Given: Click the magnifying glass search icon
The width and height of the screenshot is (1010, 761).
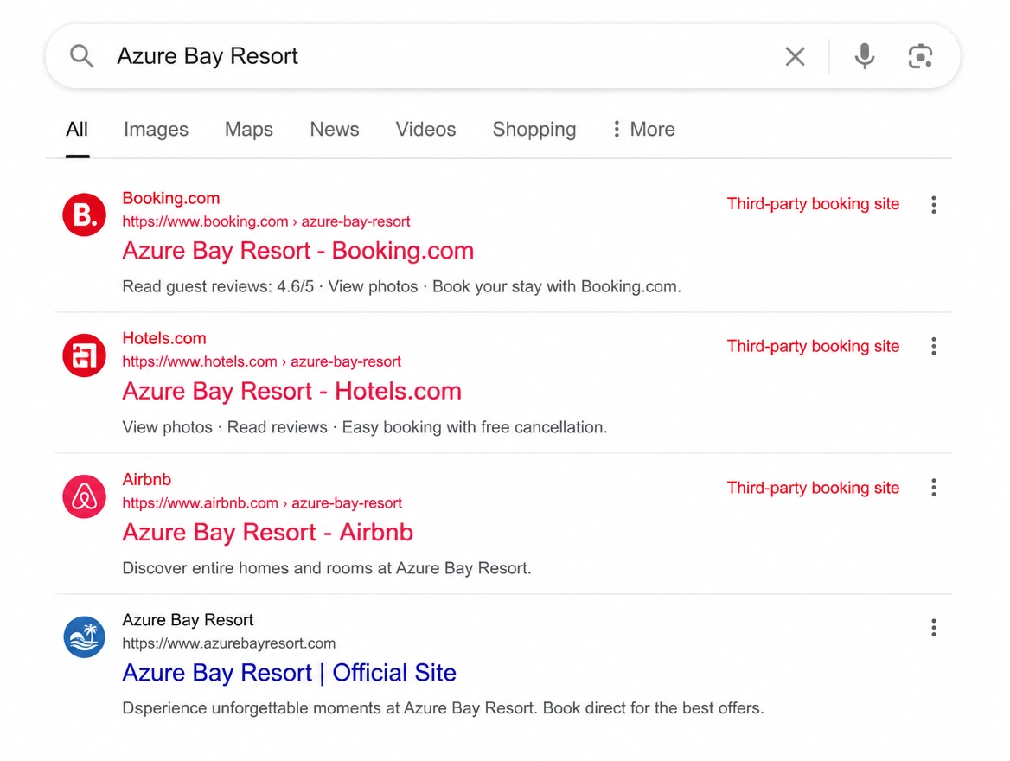Looking at the screenshot, I should pos(82,56).
